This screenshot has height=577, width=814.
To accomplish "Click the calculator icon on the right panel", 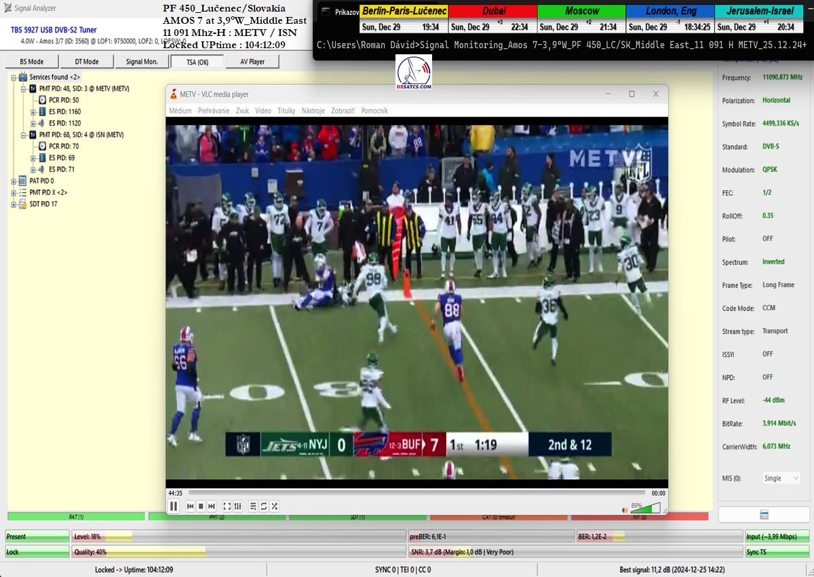I will click(x=764, y=515).
